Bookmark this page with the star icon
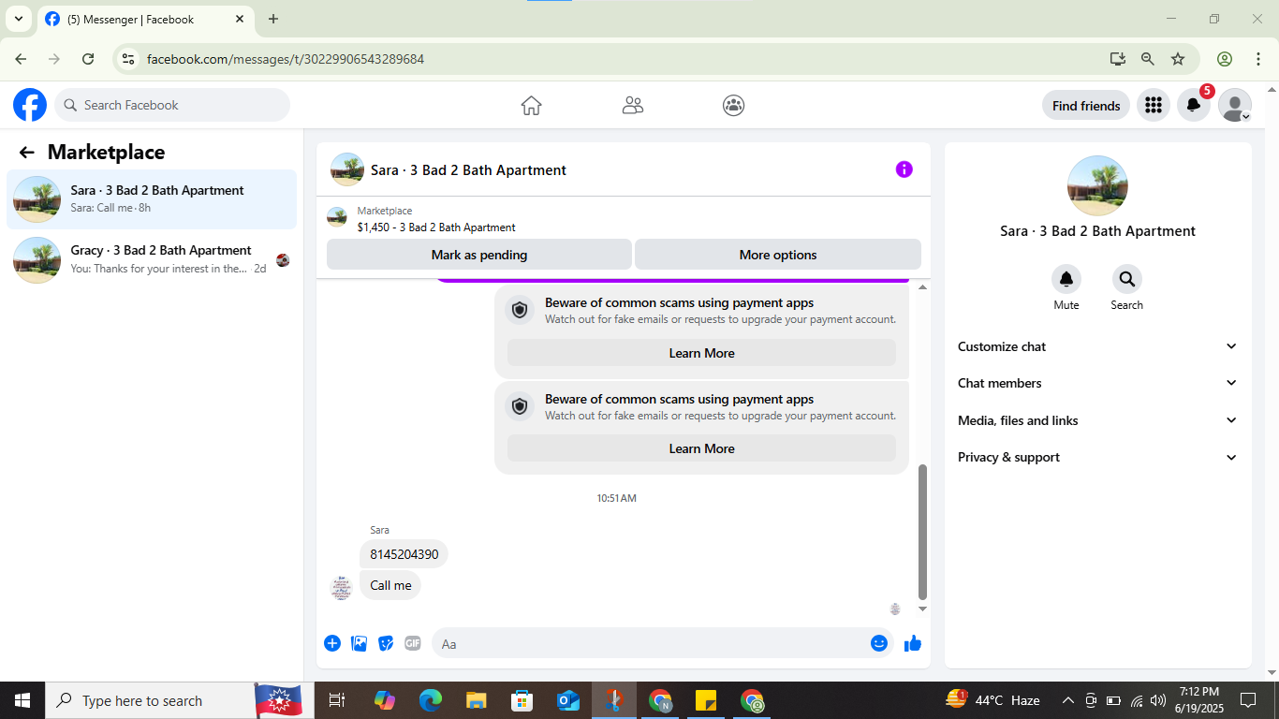Image resolution: width=1279 pixels, height=719 pixels. tap(1178, 59)
